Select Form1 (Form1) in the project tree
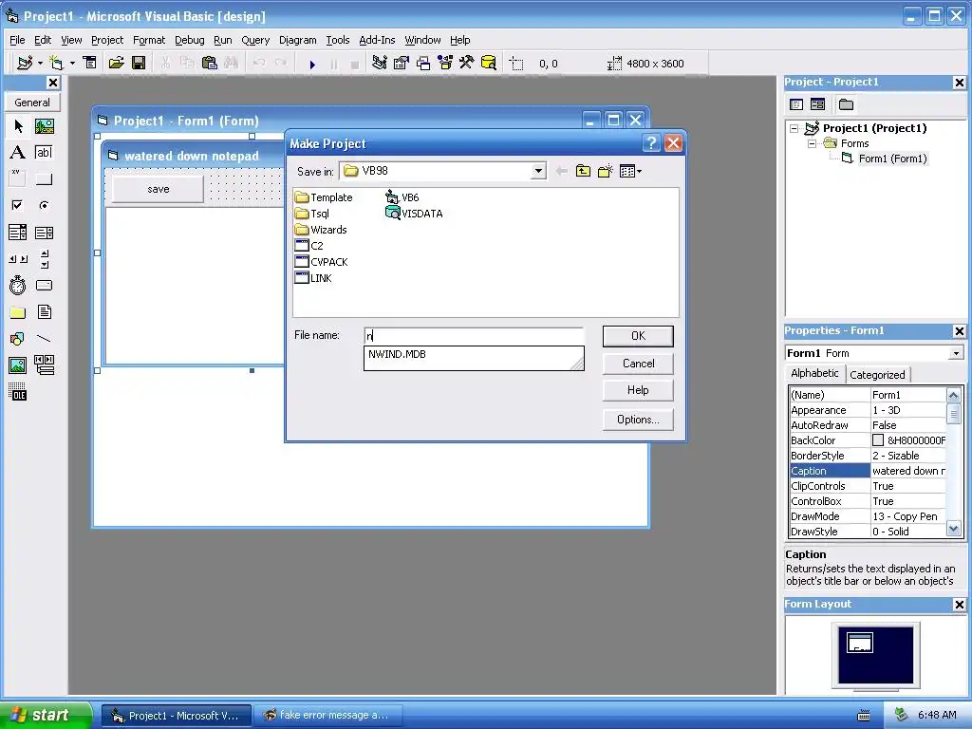The image size is (972, 729). [892, 159]
